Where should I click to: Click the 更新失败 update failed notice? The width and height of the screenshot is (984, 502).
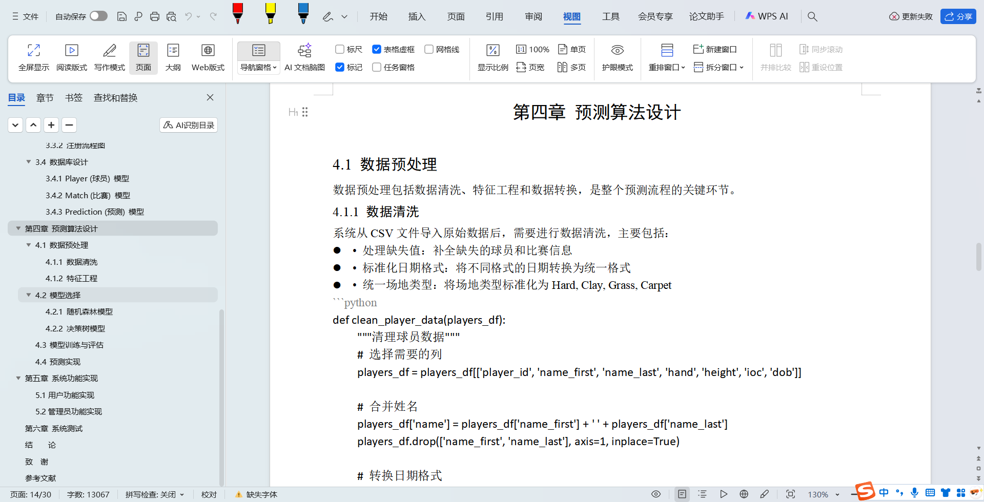tap(911, 16)
